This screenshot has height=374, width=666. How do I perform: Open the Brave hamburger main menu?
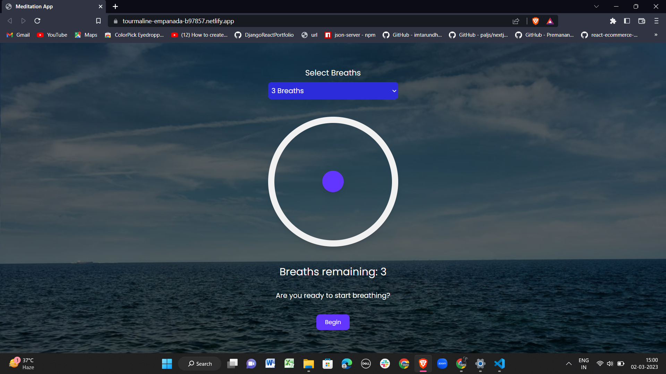(x=656, y=21)
